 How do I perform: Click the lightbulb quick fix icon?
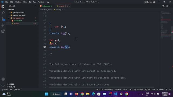[x=51, y=43]
